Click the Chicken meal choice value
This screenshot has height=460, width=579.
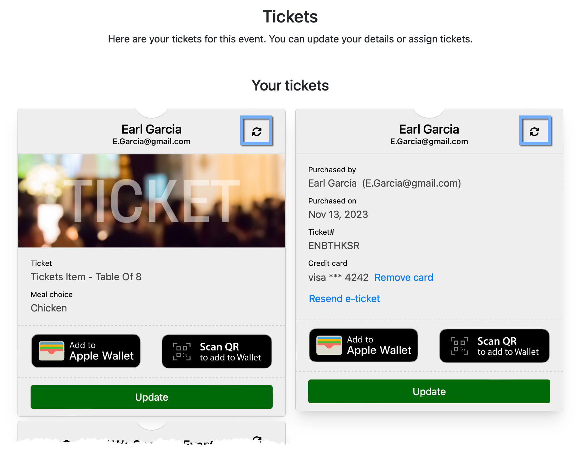point(49,308)
